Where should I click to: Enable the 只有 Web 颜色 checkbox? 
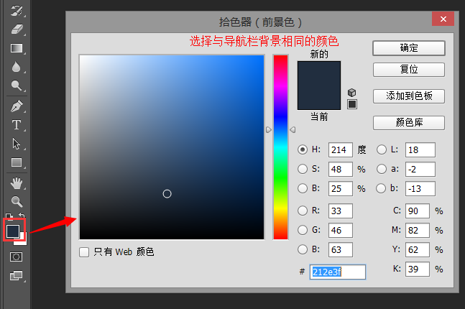point(84,252)
